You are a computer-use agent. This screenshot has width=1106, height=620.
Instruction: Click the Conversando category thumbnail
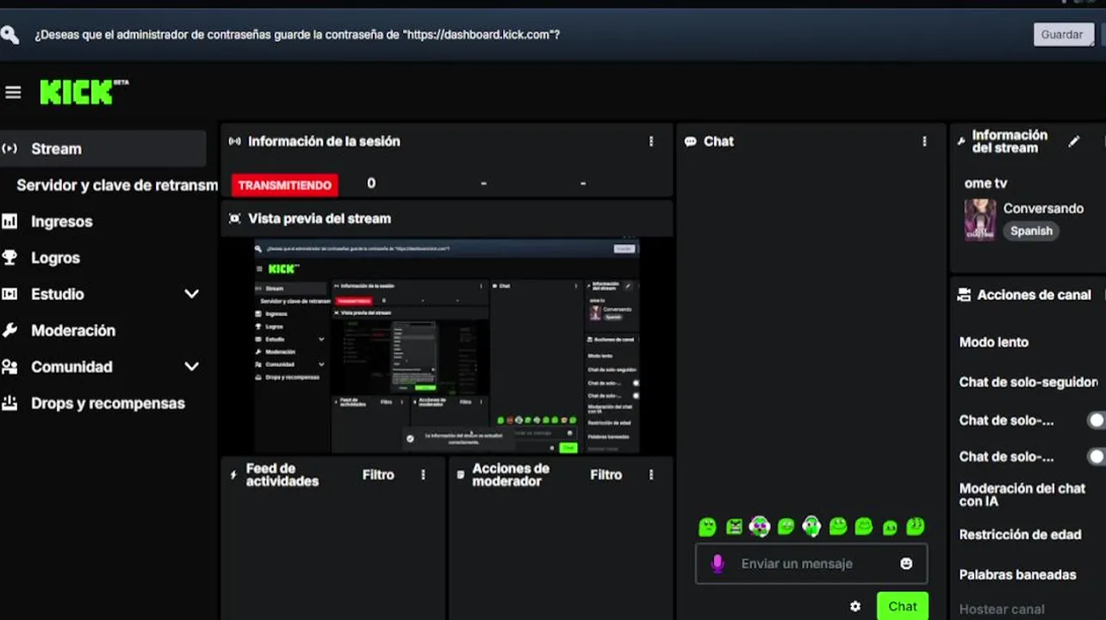click(x=980, y=220)
